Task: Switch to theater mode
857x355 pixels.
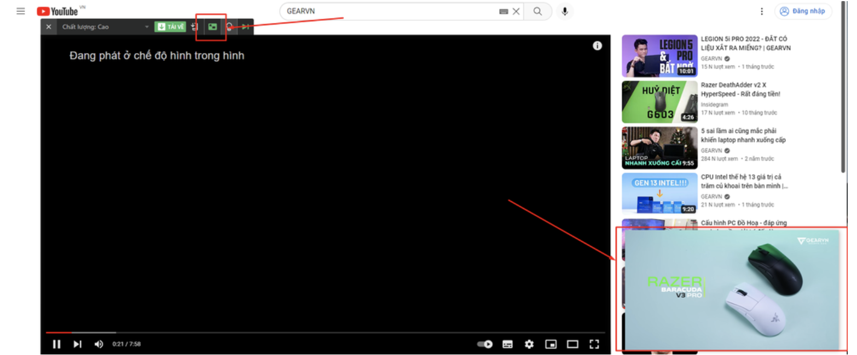Action: click(572, 344)
